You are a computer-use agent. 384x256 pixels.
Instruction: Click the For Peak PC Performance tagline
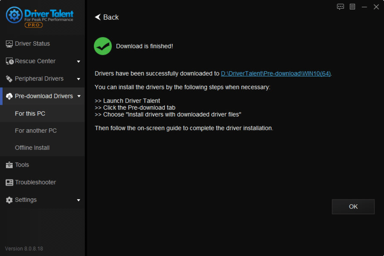49,20
